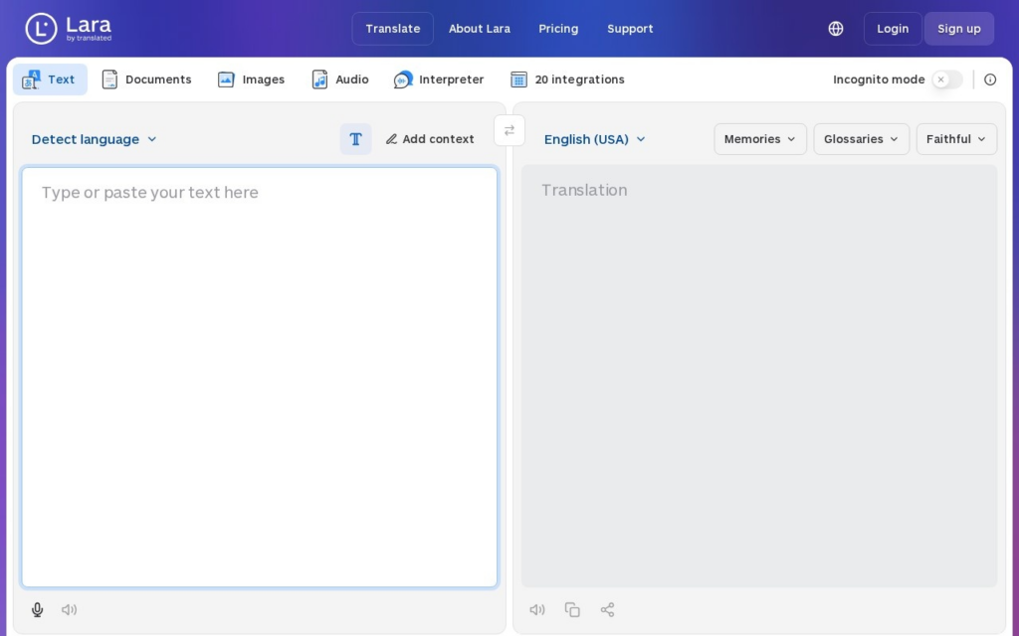1019x636 pixels.
Task: Select the Text tab
Action: [x=50, y=79]
